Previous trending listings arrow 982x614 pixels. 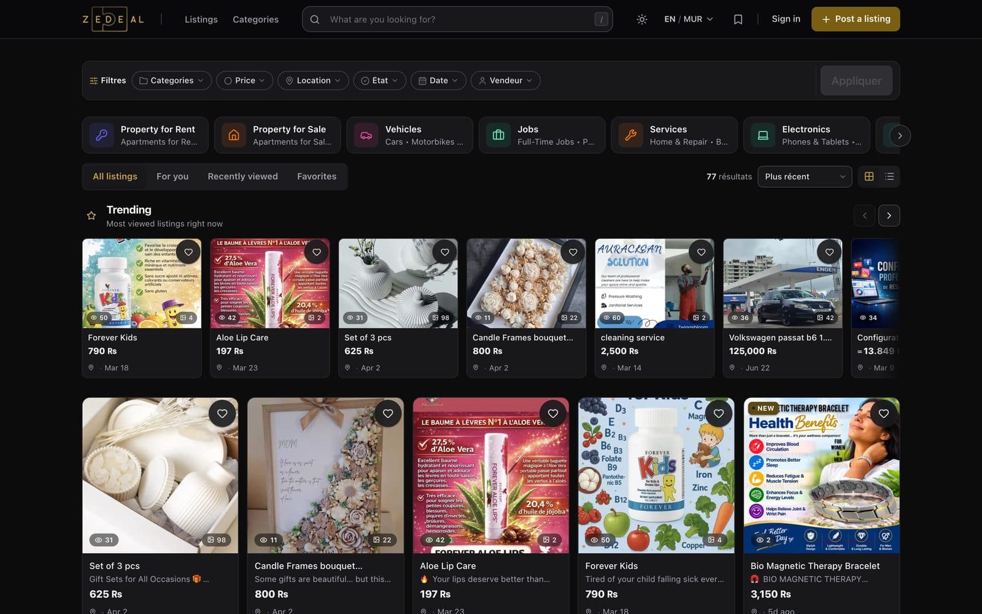[864, 216]
